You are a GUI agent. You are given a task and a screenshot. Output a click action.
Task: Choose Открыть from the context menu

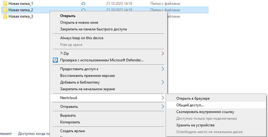pyautogui.click(x=68, y=16)
